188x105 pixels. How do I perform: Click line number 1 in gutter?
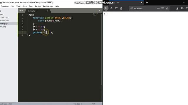[22, 15]
